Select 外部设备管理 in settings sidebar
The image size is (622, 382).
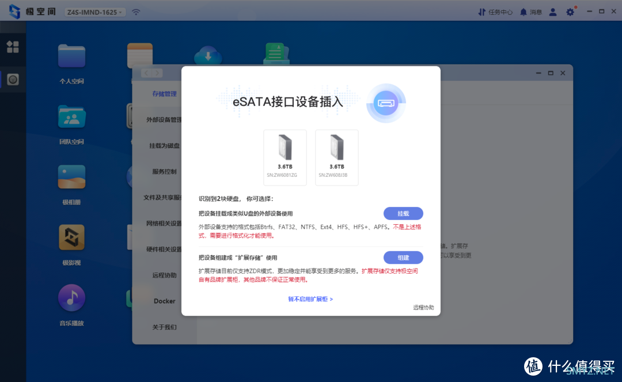[x=164, y=119]
